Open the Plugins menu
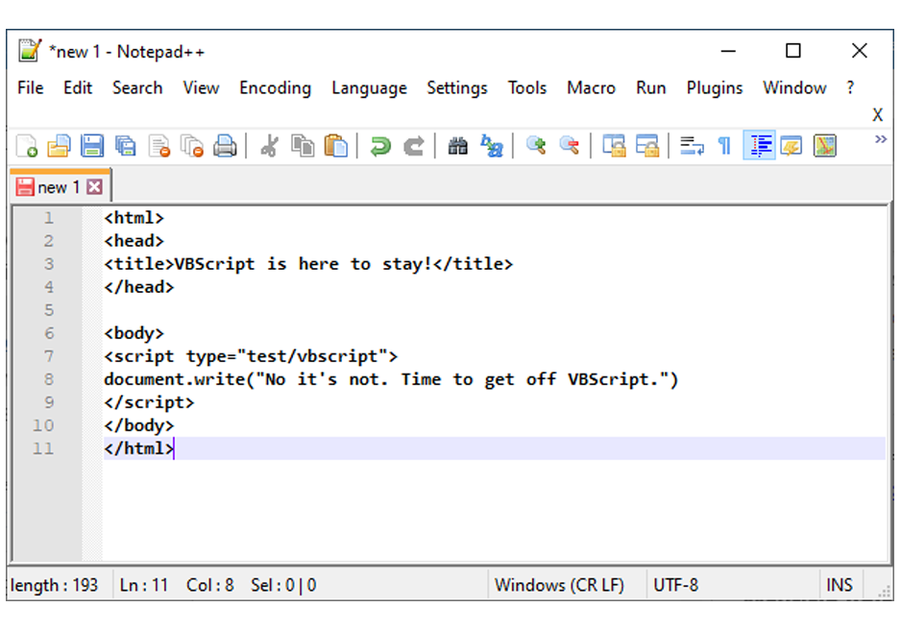Image resolution: width=901 pixels, height=631 pixels. 715,88
